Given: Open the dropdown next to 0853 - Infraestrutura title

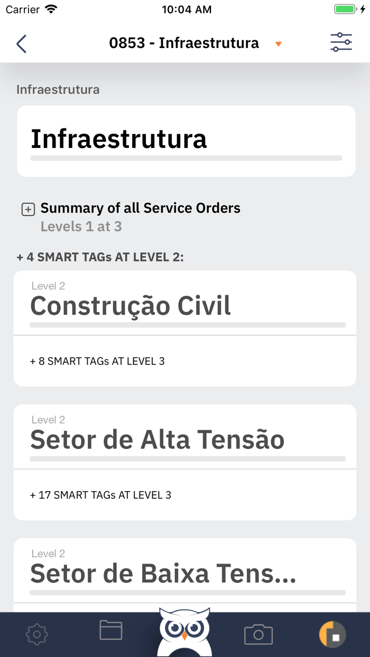Looking at the screenshot, I should click(x=279, y=44).
